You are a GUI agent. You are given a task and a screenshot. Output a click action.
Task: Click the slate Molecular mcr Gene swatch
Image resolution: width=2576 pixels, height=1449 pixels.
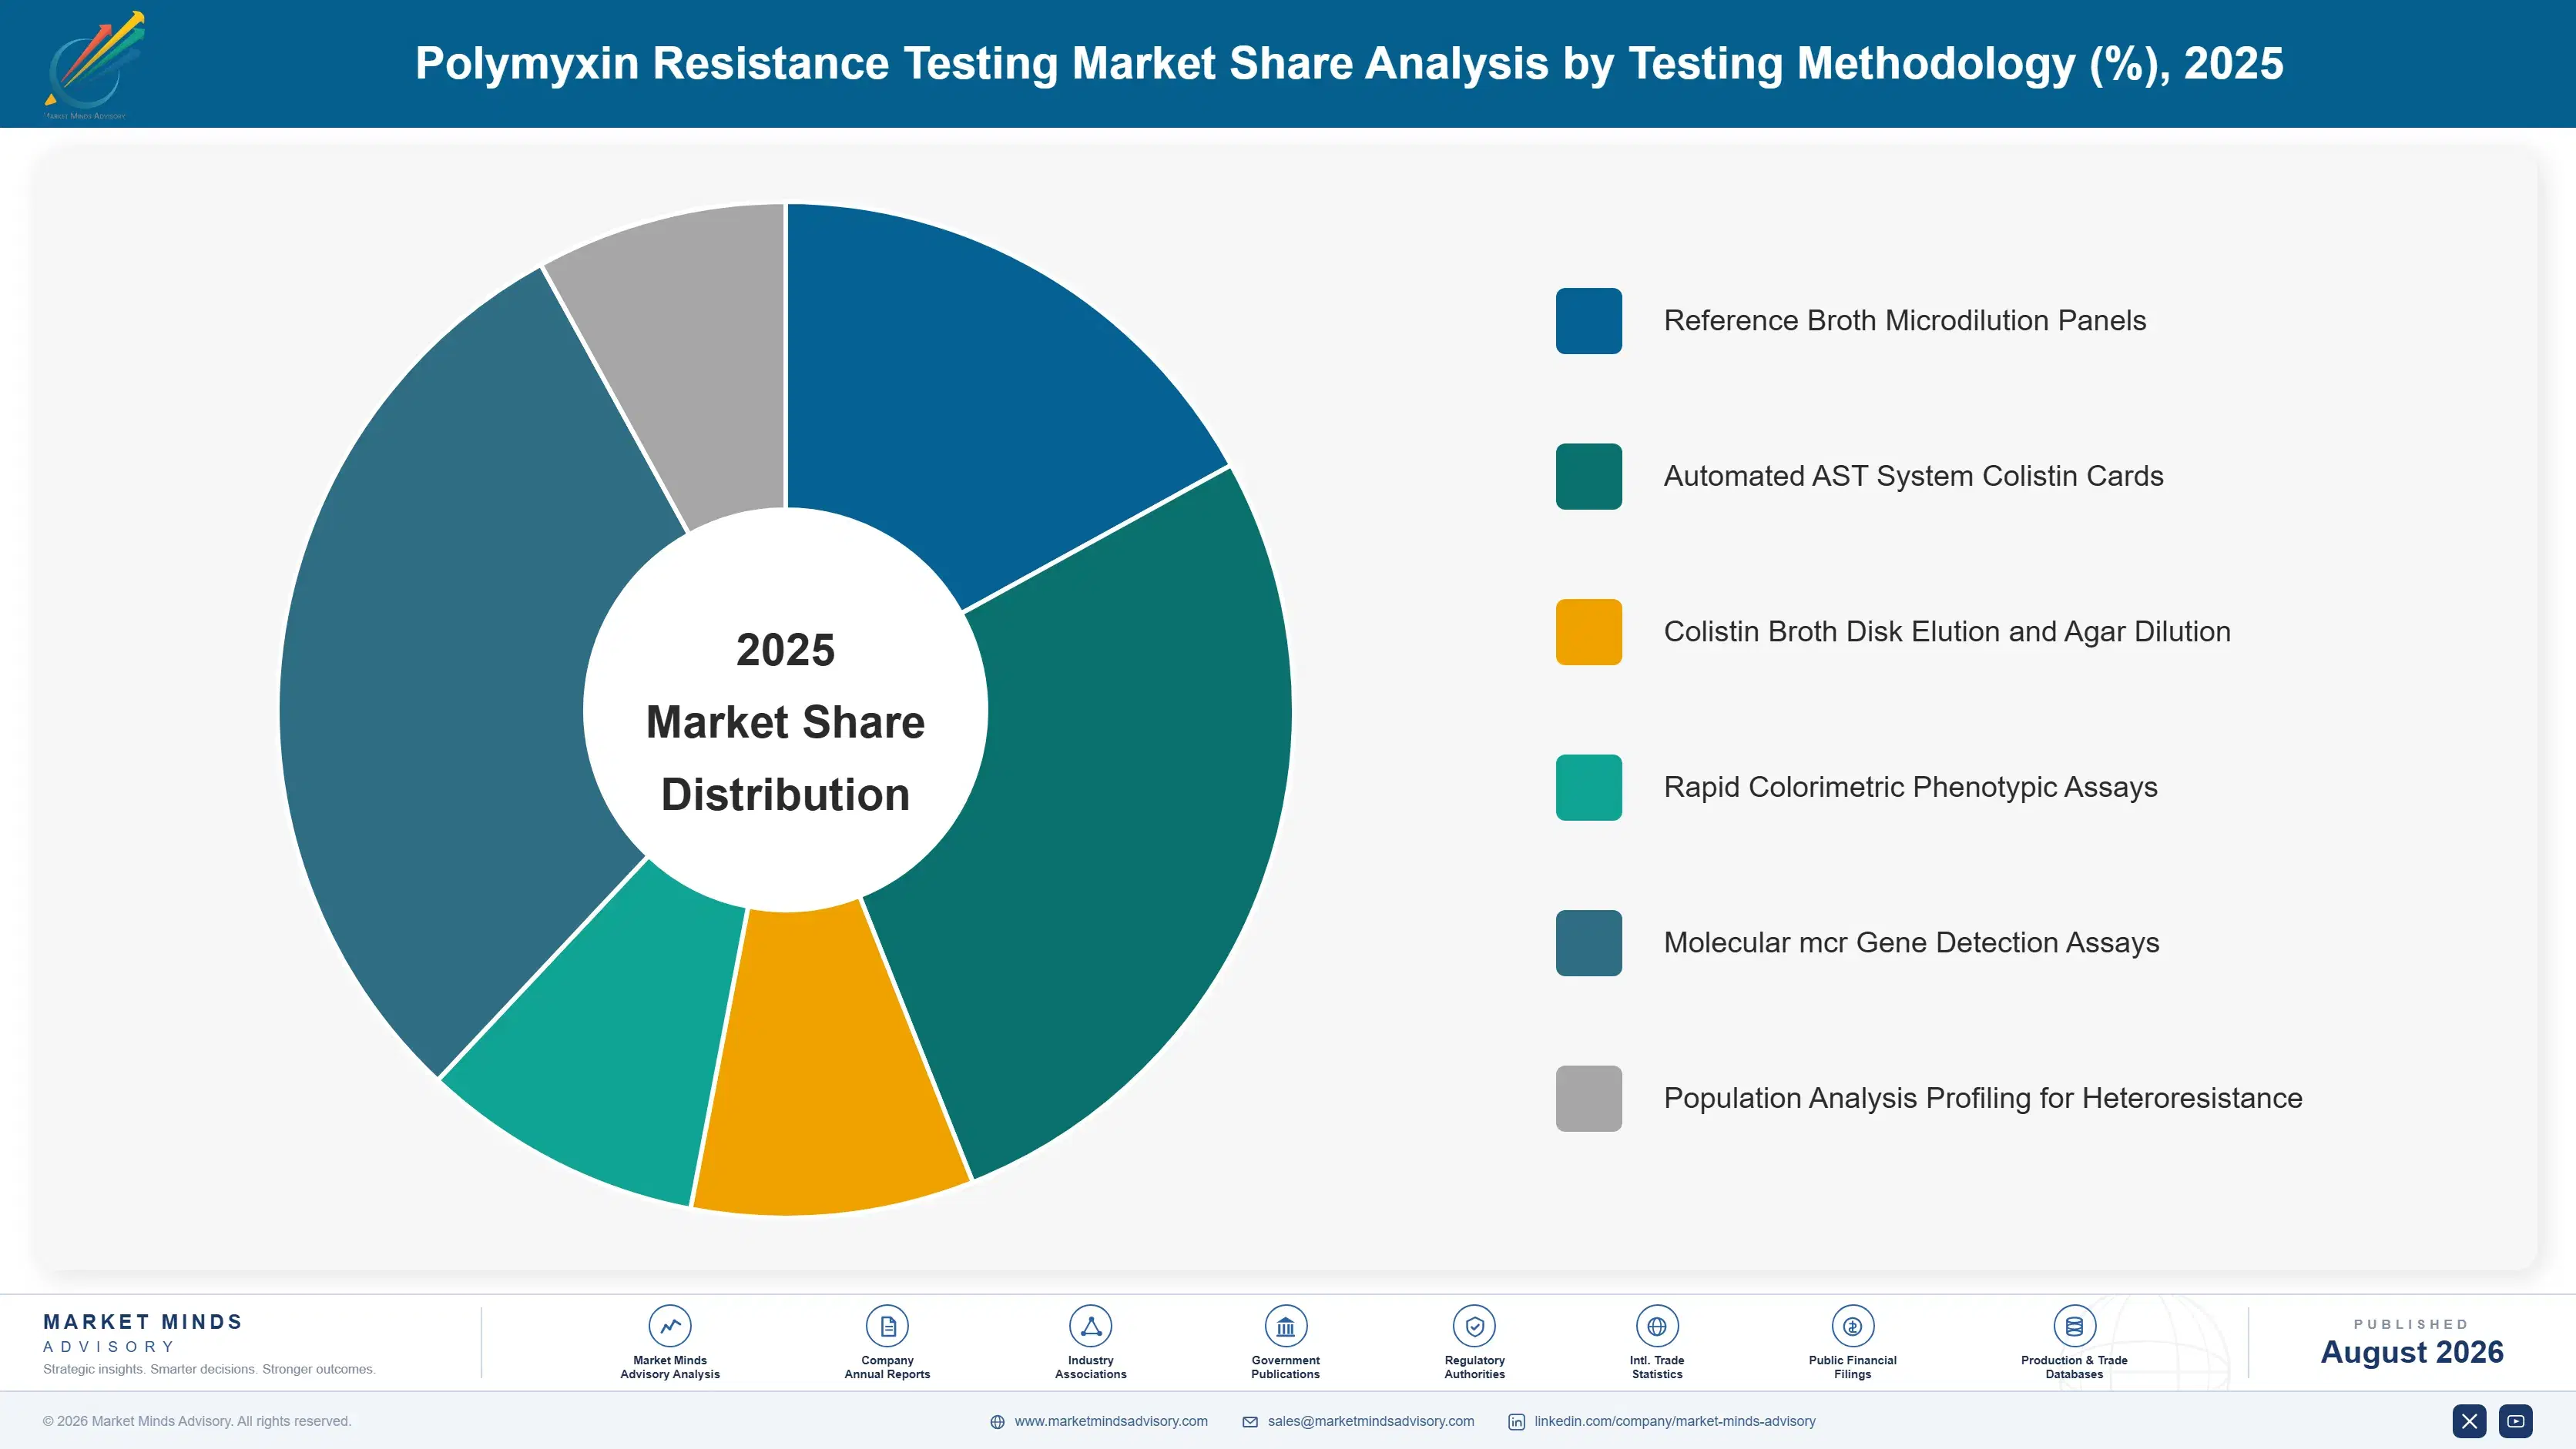tap(1588, 943)
